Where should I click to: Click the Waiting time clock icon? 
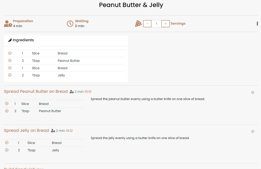(70, 24)
